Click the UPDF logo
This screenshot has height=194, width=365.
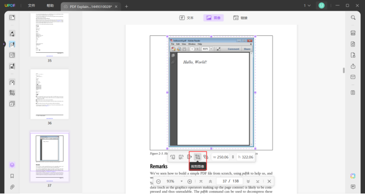10,6
